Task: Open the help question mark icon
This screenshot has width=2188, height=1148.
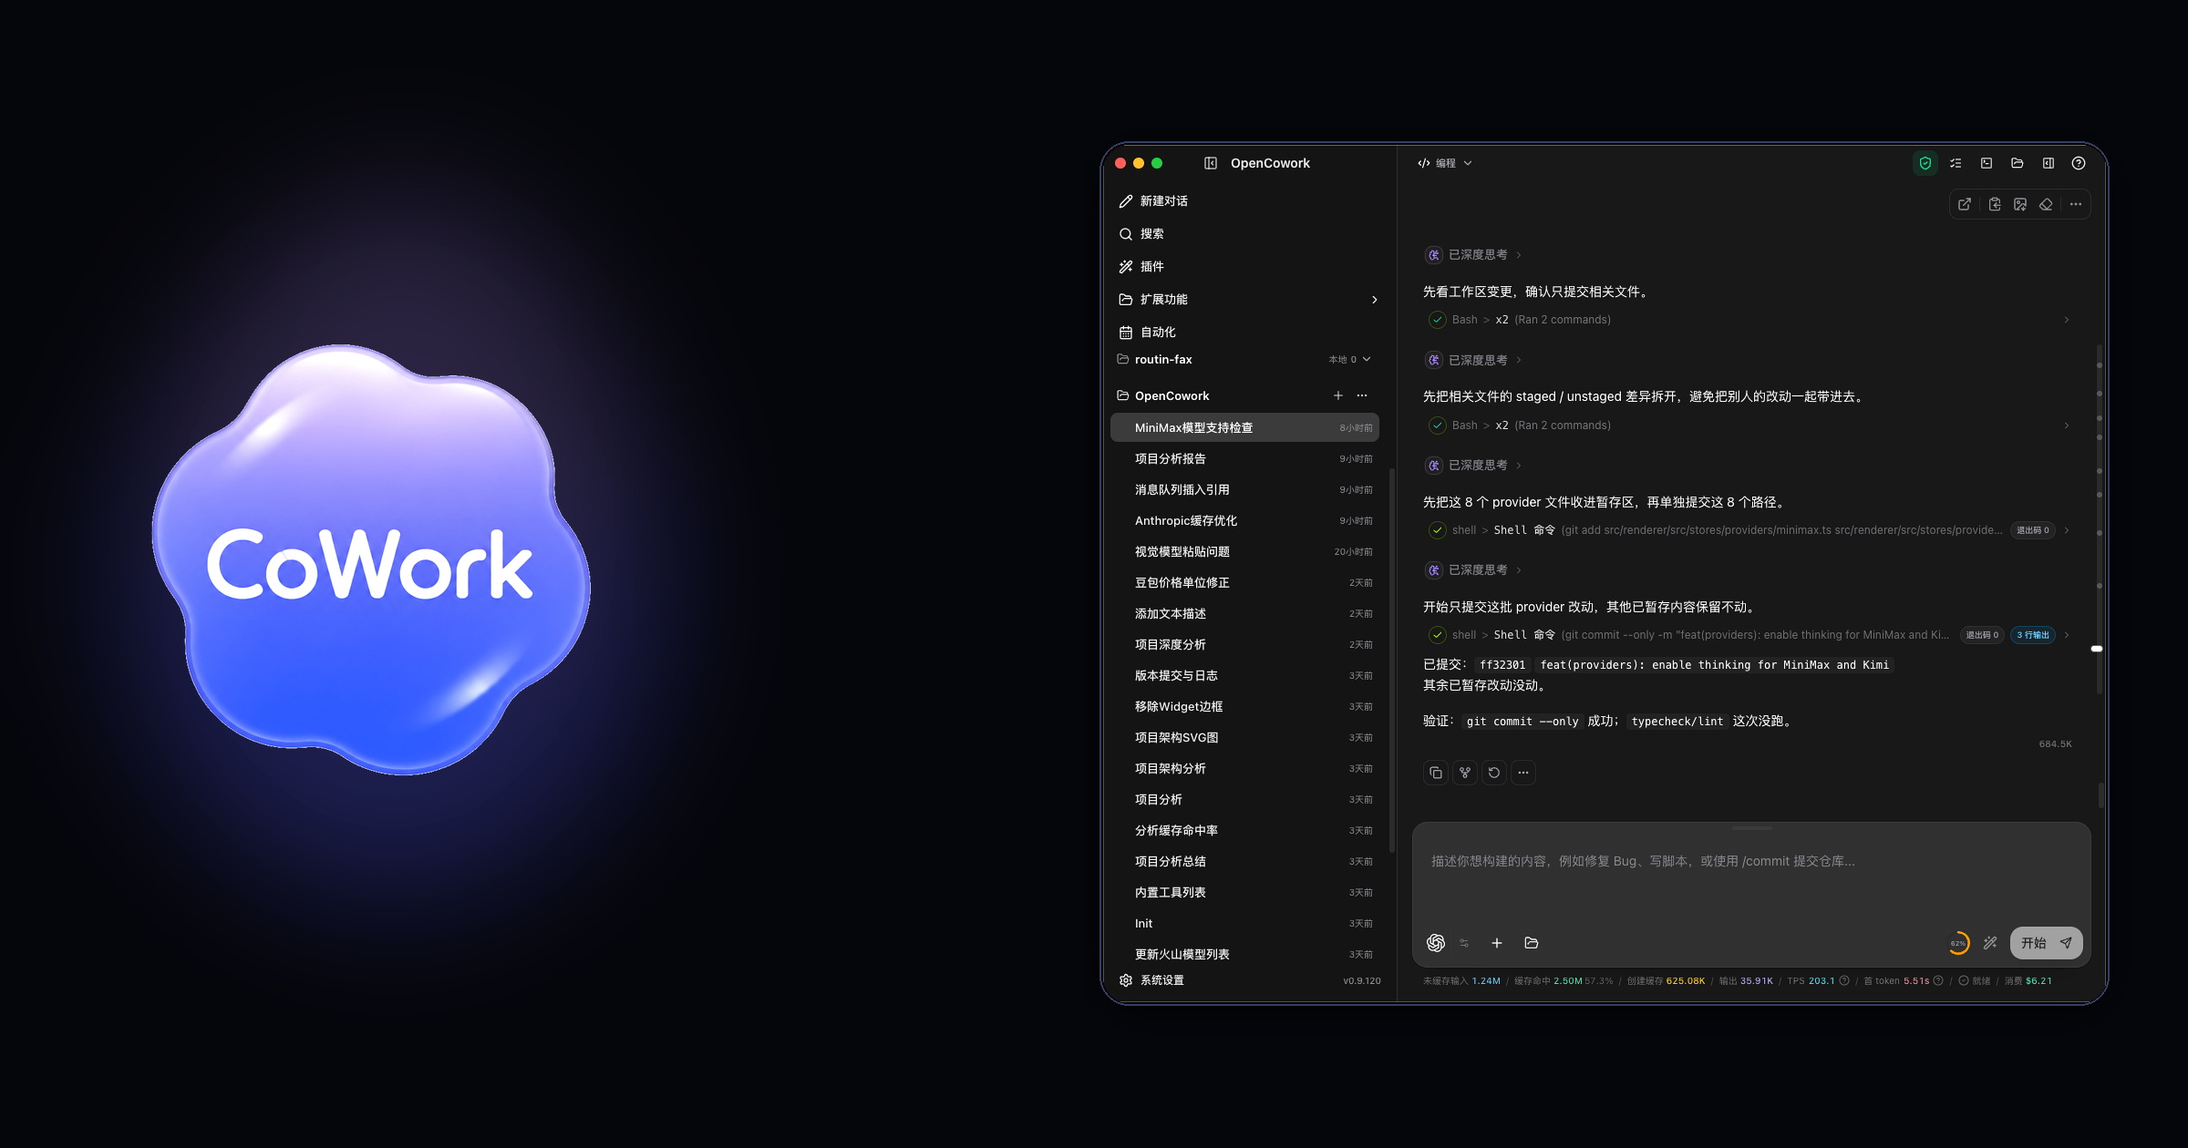Action: coord(2079,163)
